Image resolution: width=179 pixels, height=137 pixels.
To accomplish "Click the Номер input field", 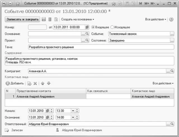I will (x=37, y=27).
